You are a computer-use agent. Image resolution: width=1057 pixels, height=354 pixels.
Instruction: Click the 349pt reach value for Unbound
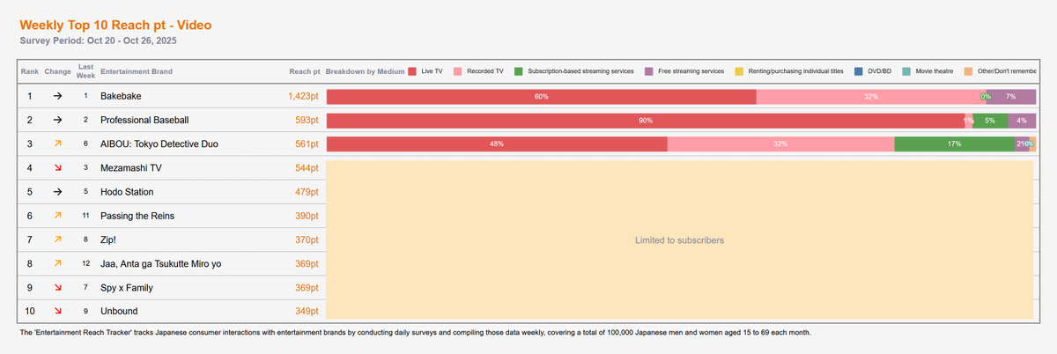307,311
